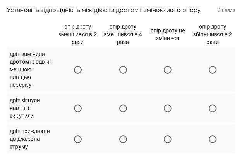The image size is (242, 162).
Task: Select 'зменшився в 4 рази' for 'дріт замінили' row
Action: (x=123, y=70)
